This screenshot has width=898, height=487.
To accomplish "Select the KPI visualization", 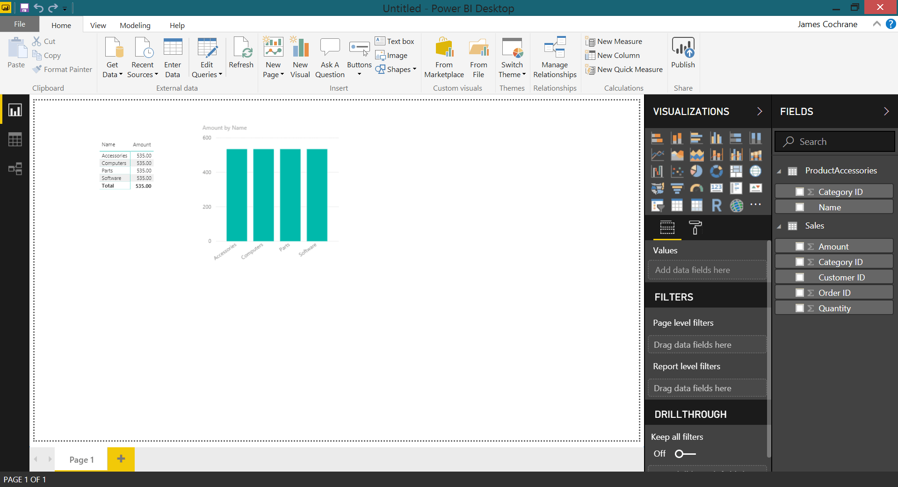I will point(755,188).
